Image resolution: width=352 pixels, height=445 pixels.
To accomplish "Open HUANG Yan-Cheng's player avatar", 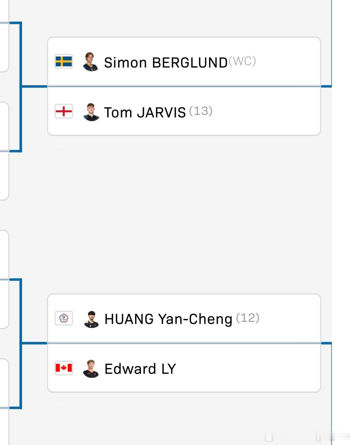I will pyautogui.click(x=91, y=319).
